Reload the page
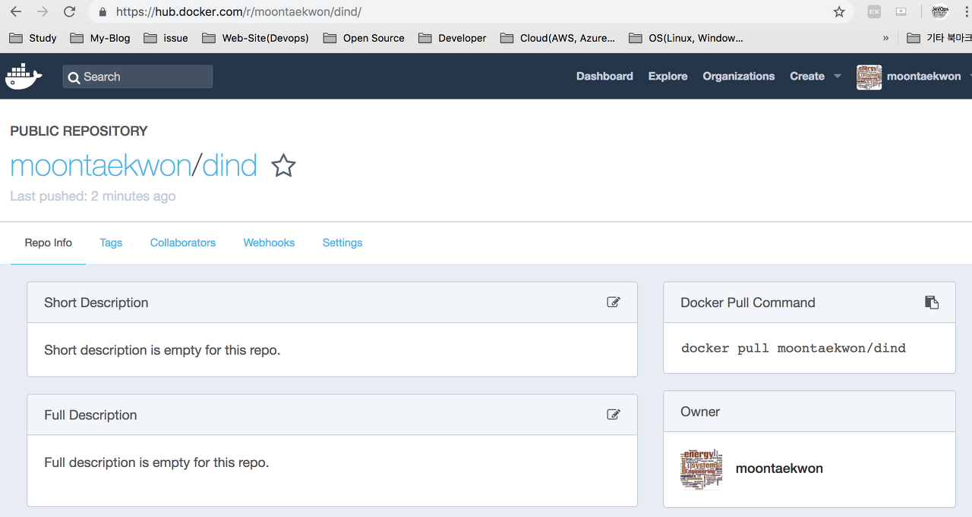This screenshot has height=517, width=972. click(69, 11)
